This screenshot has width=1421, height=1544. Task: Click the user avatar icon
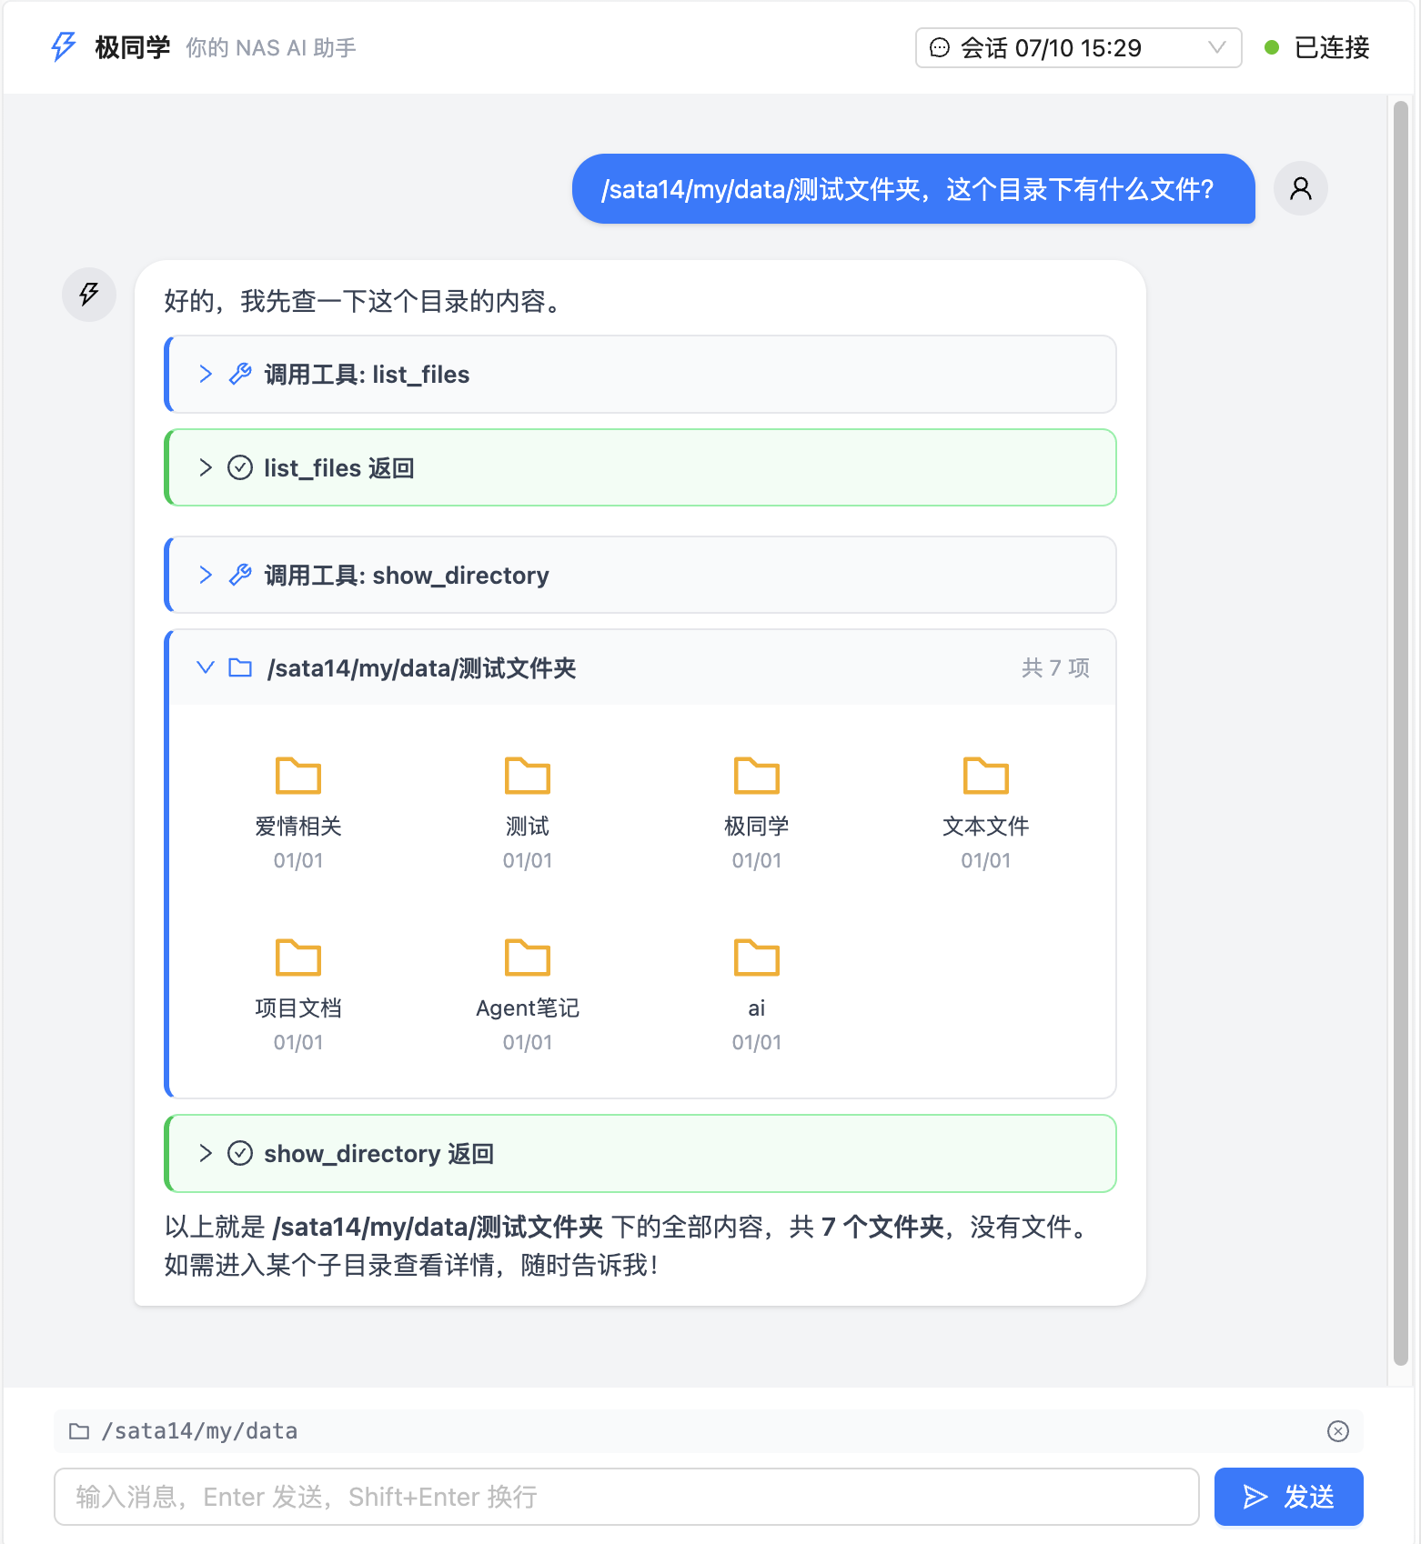pos(1301,188)
